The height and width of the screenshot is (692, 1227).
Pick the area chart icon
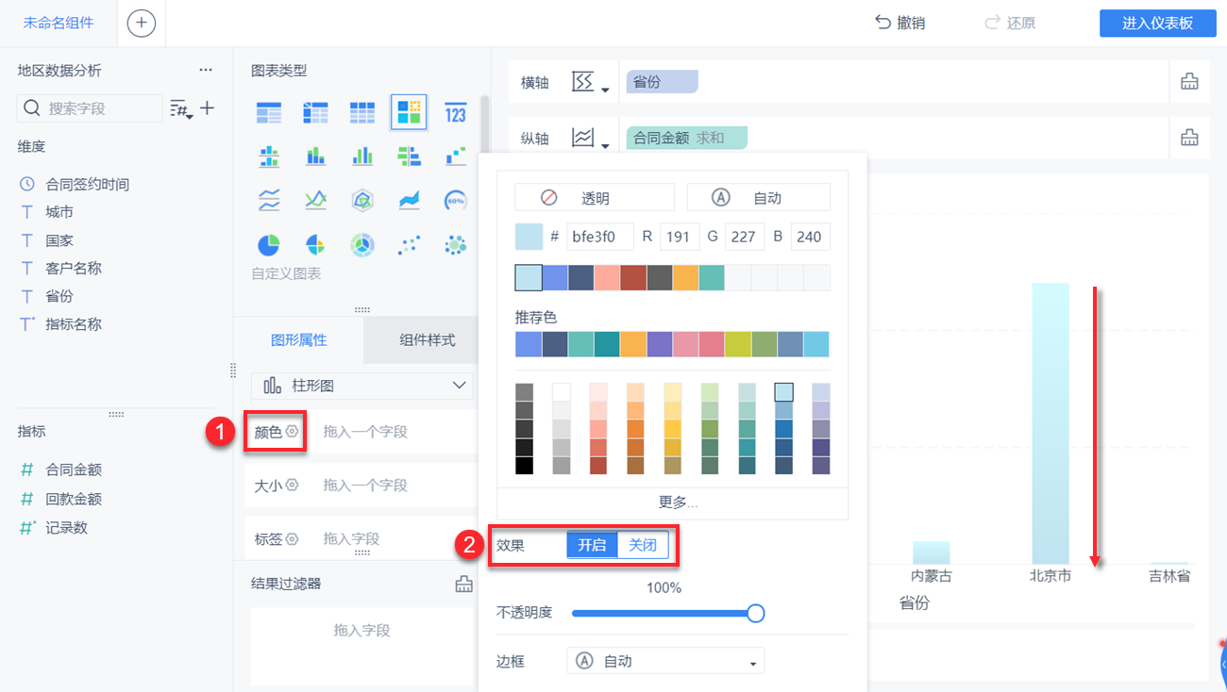click(x=409, y=200)
